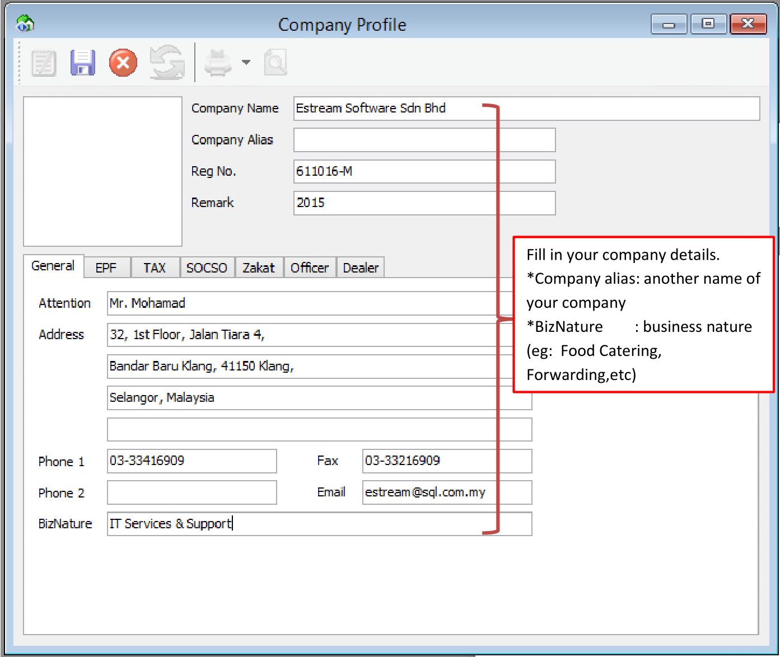Select the SOCSO tab
780x657 pixels.
pyautogui.click(x=207, y=268)
